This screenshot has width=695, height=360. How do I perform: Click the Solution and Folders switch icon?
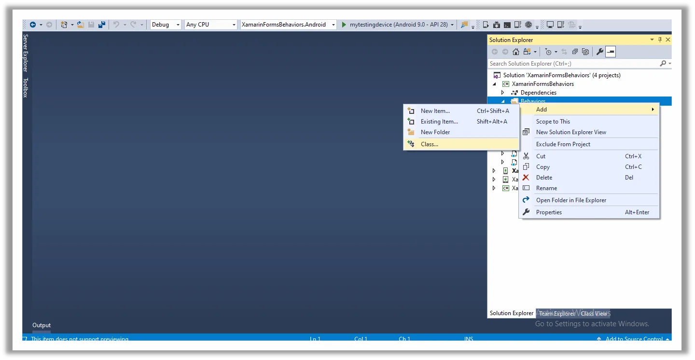pos(527,52)
